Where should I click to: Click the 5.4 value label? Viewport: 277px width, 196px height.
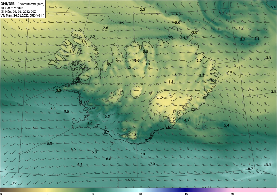227,125
